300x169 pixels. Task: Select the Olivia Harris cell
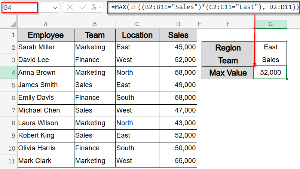[46, 148]
